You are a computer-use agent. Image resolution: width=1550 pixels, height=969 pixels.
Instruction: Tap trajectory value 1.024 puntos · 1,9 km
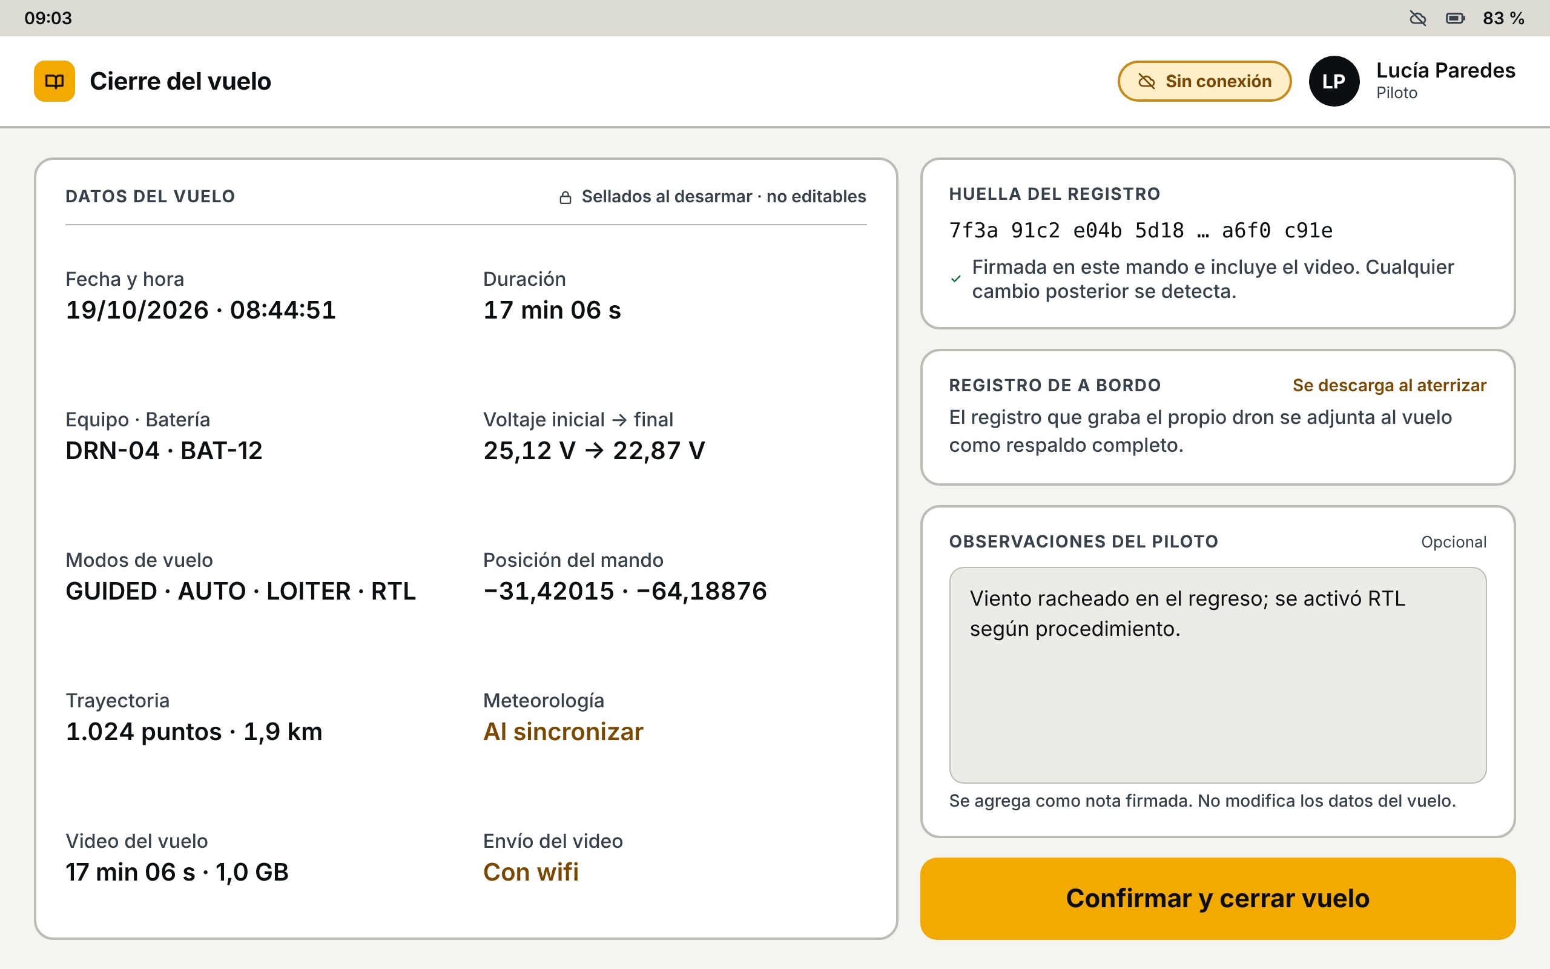pos(194,732)
